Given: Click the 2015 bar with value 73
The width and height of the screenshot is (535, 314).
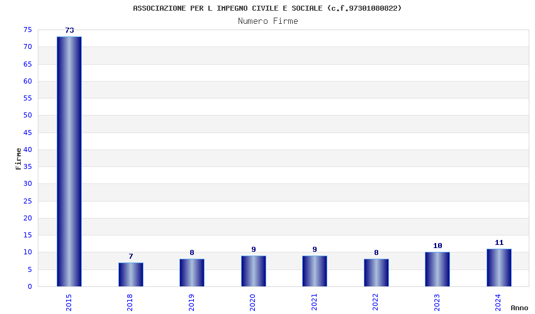Looking at the screenshot, I should click(69, 161).
